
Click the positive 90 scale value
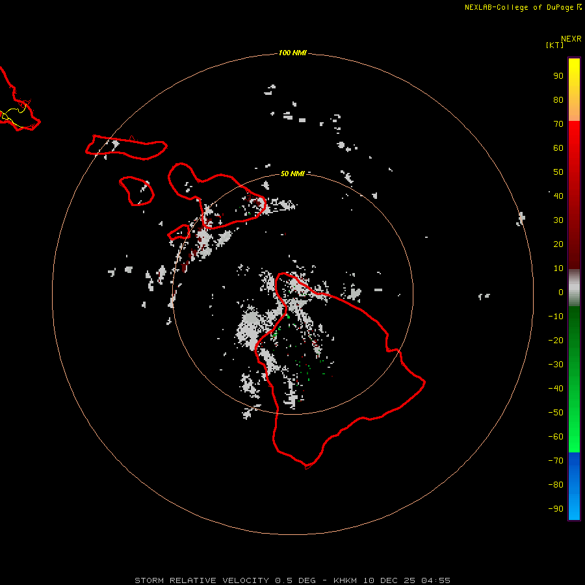pyautogui.click(x=558, y=76)
